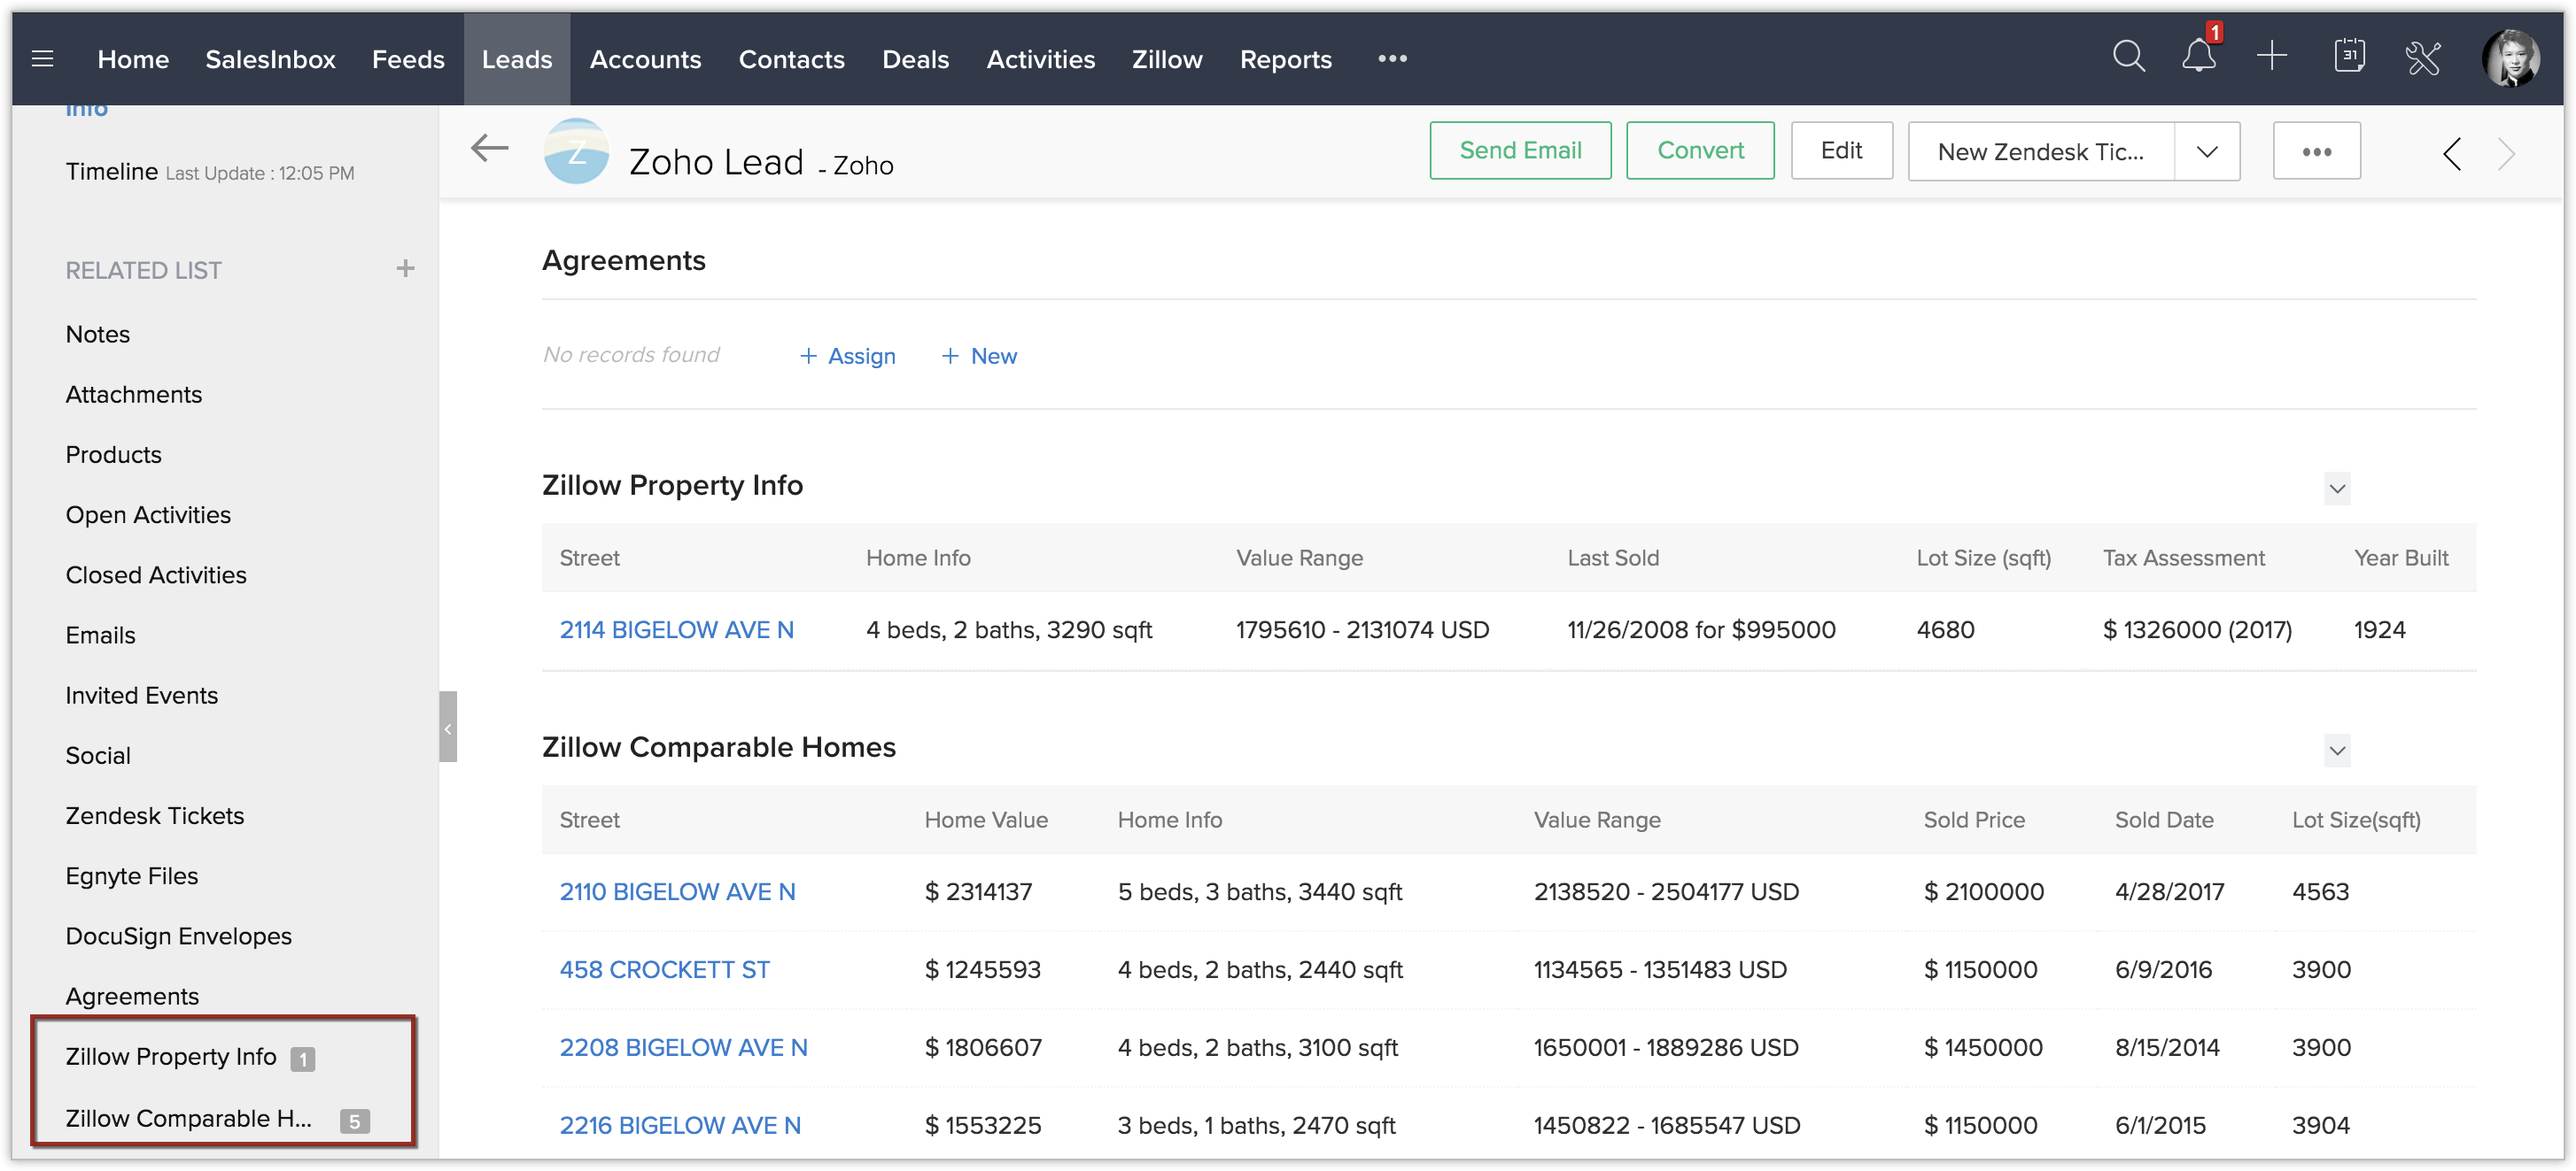Open the calendar icon
Screen dimensions: 2576x1171
point(2349,57)
